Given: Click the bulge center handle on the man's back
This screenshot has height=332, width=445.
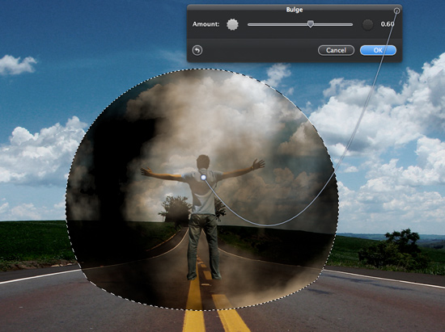Looking at the screenshot, I should tap(203, 178).
